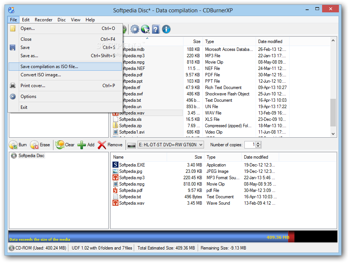This screenshot has height=263, width=349.
Task: Increase number of copies with up arrow
Action: pos(258,143)
